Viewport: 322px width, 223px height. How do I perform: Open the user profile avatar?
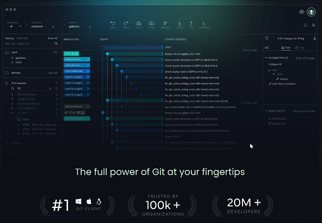pos(311,12)
